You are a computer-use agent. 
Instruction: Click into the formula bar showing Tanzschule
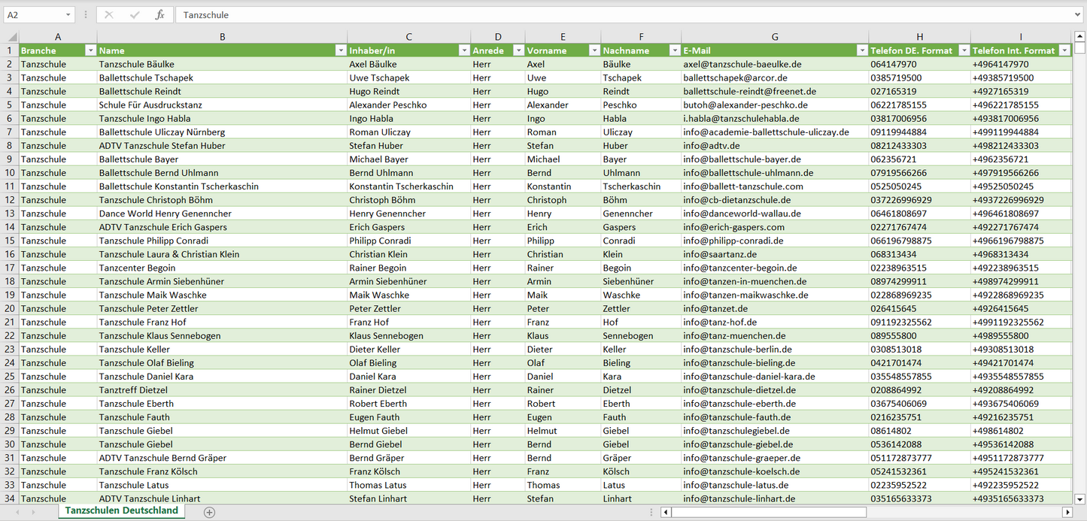602,15
